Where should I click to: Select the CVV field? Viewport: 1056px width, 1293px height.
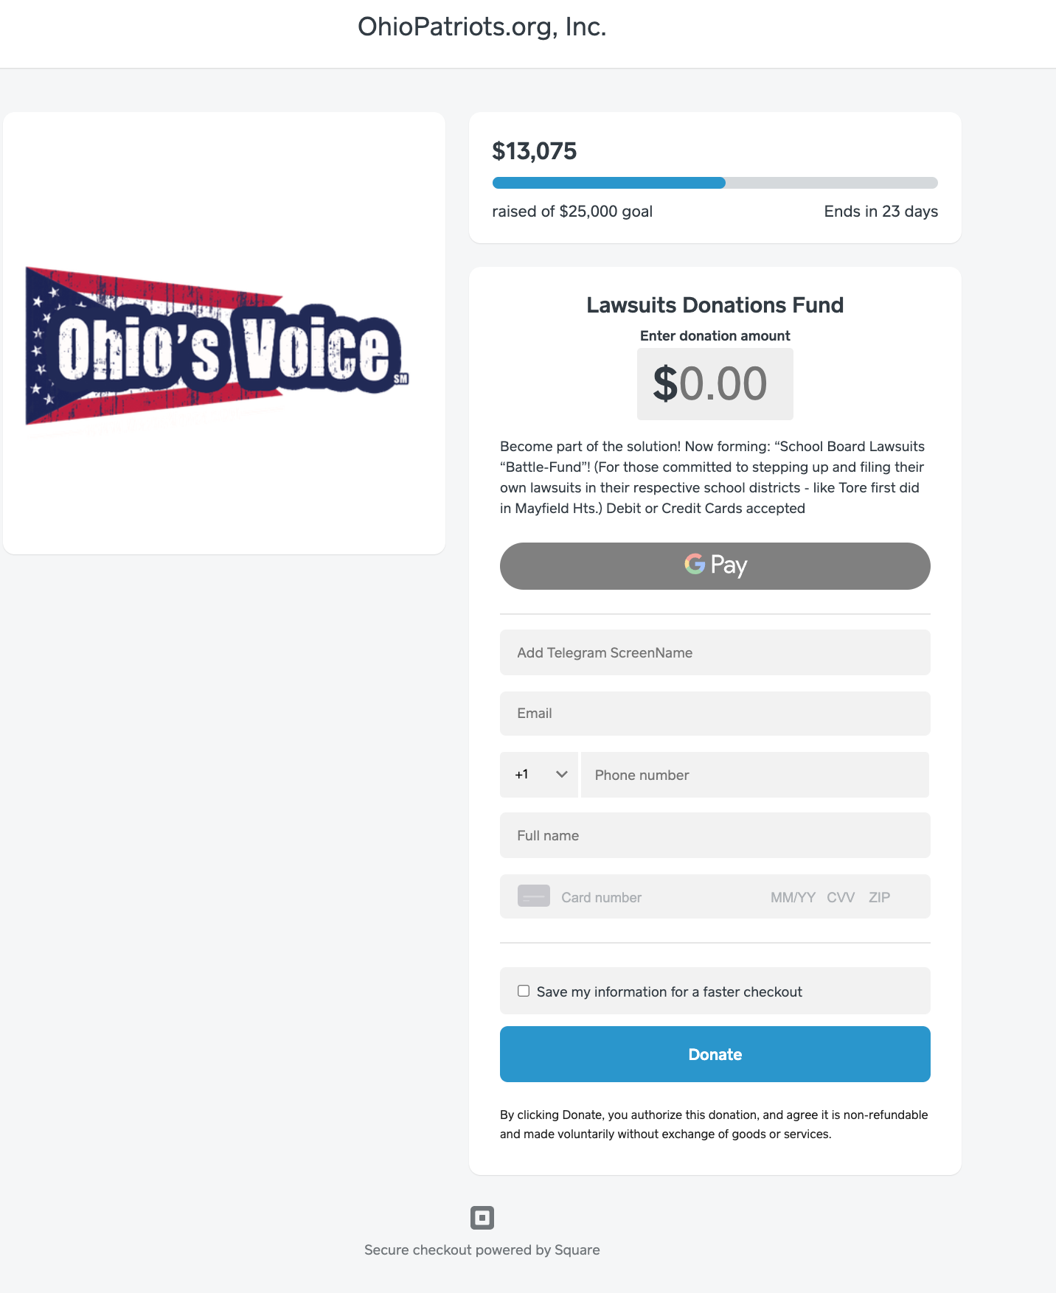841,897
